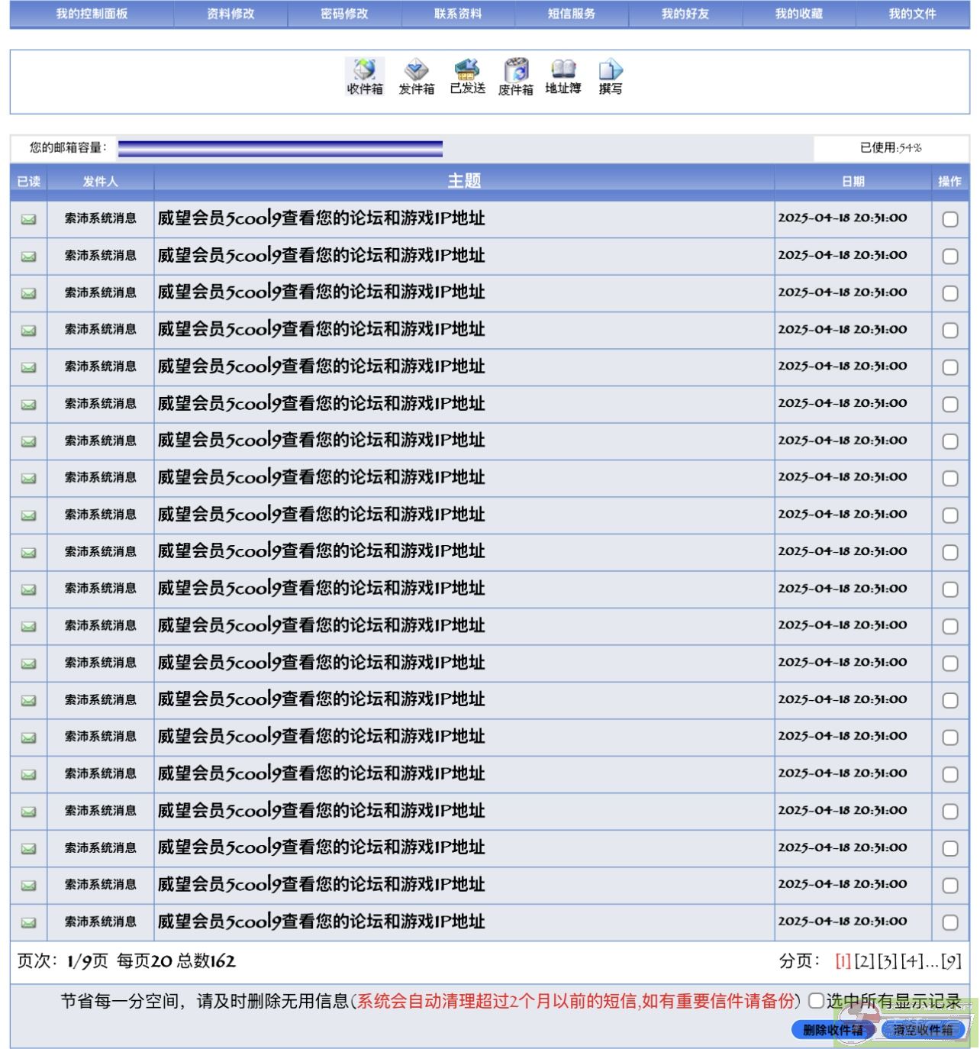Viewport: 980px width, 1049px height.
Task: Jump to page [2] of messages
Action: tap(864, 961)
